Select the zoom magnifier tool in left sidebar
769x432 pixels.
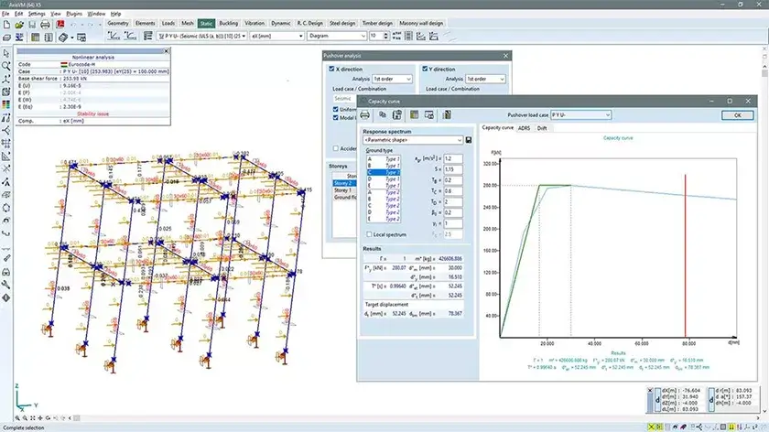pos(5,66)
